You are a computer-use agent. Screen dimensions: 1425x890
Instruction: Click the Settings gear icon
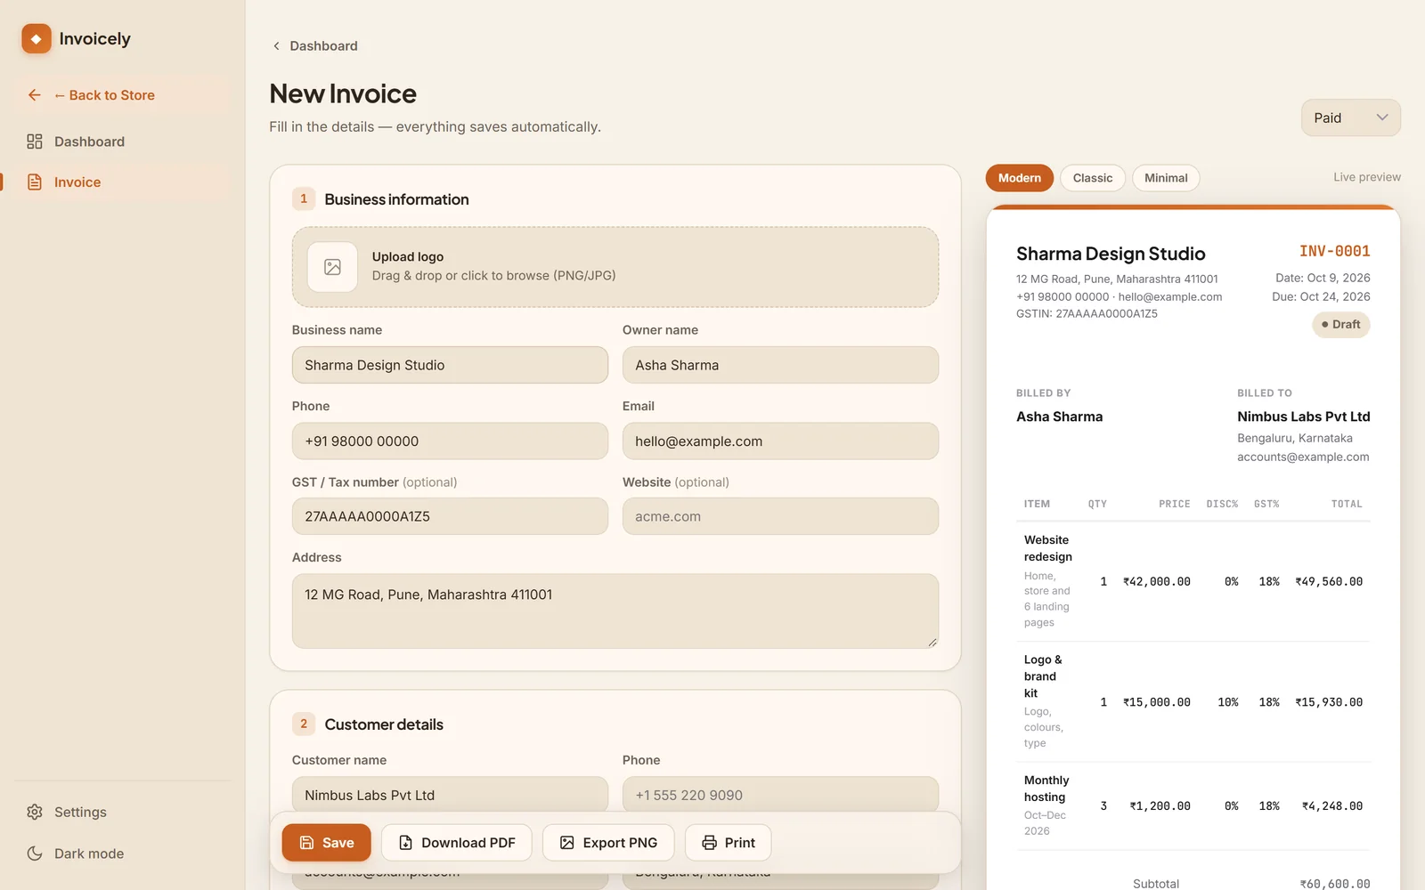coord(35,812)
